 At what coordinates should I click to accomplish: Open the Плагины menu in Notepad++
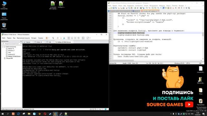point(175,6)
